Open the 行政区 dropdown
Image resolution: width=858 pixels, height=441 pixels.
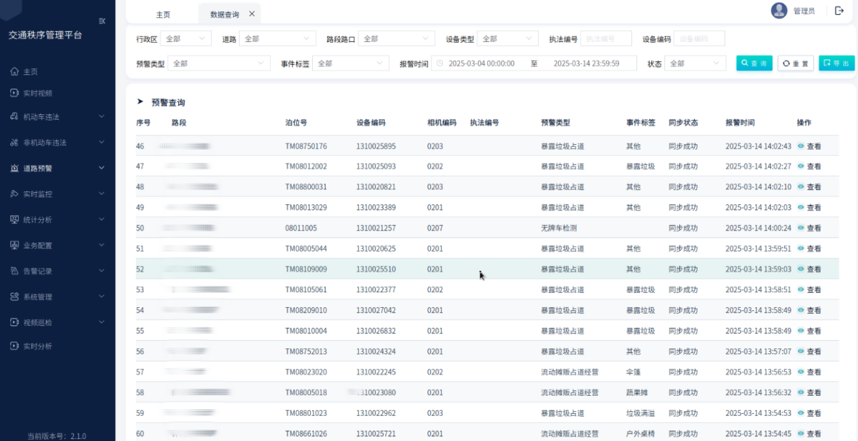[x=186, y=39]
